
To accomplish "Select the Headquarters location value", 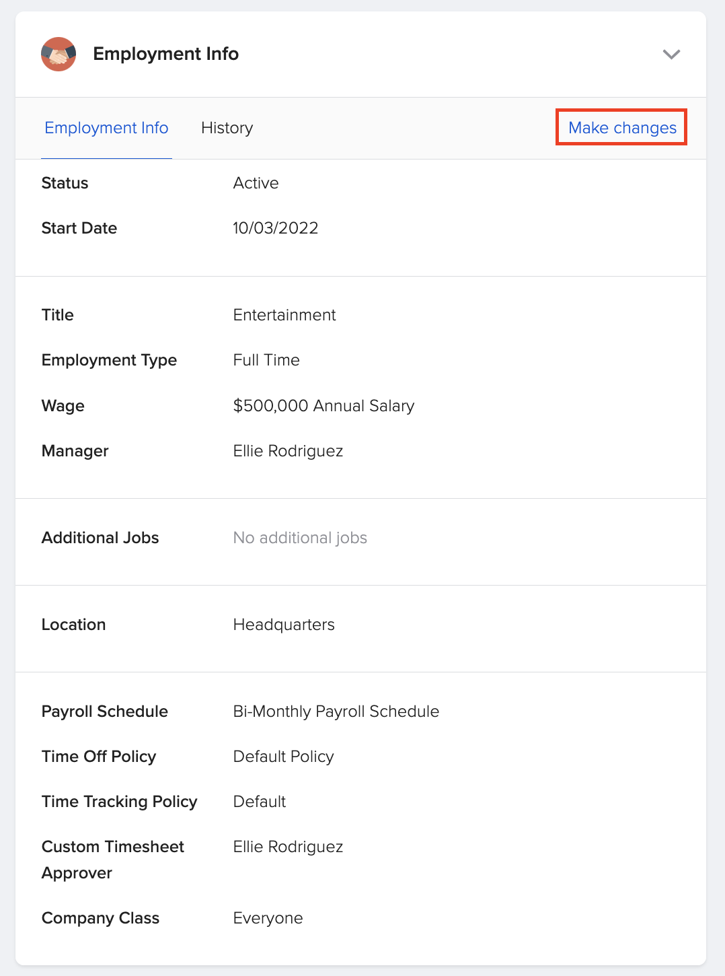I will 283,624.
